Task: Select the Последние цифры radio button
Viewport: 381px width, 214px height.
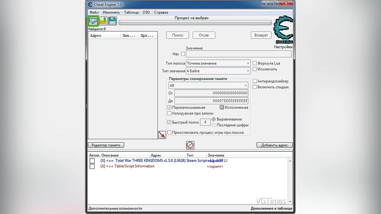Action: [x=214, y=125]
